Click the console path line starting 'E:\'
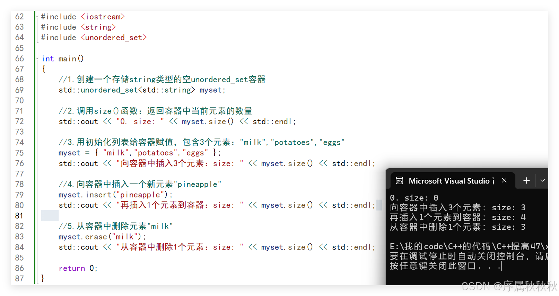 [x=469, y=246]
